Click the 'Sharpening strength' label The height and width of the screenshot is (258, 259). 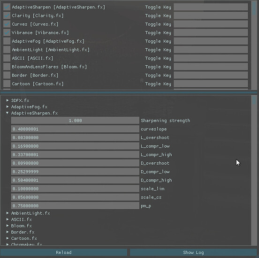coord(165,121)
